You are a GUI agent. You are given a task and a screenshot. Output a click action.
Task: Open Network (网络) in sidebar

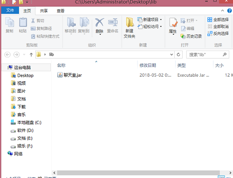[x=15, y=154]
